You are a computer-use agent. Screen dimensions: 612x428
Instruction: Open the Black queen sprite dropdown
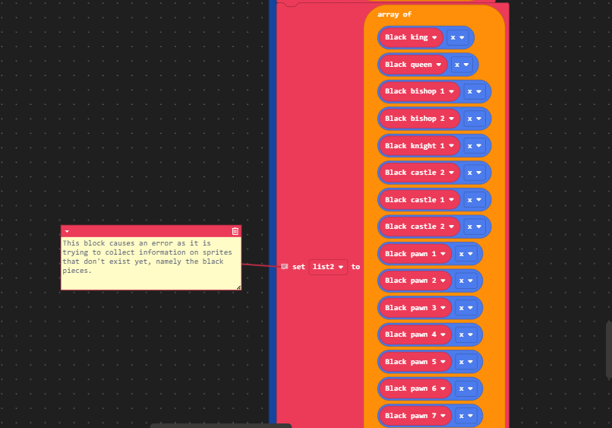413,65
